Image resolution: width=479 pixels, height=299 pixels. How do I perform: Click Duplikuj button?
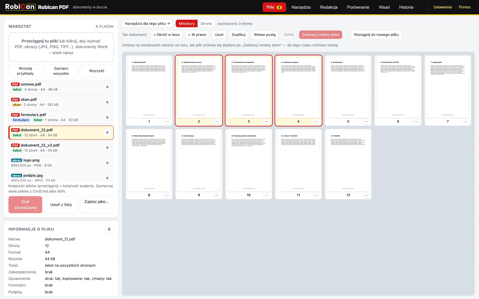click(239, 35)
